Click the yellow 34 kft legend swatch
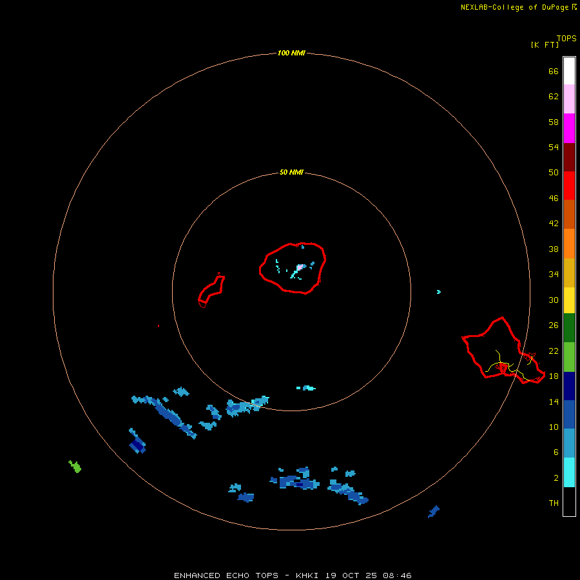The image size is (580, 580). pyautogui.click(x=569, y=300)
